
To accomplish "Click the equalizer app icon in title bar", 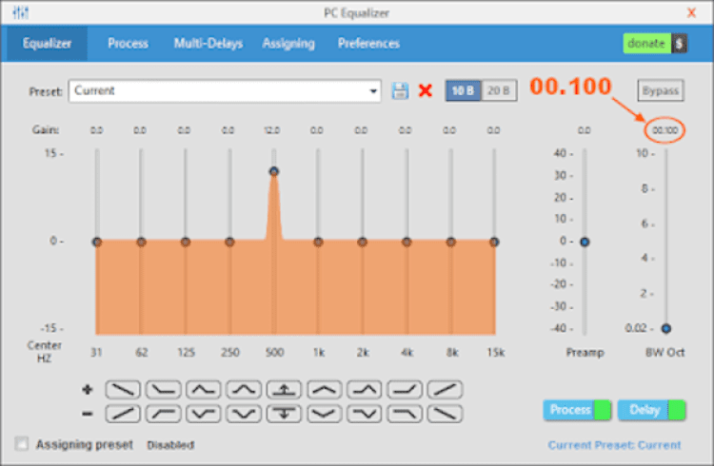I will click(21, 12).
